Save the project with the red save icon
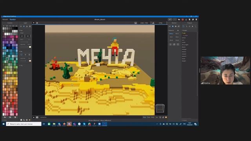The height and width of the screenshot is (141, 251). click(183, 20)
